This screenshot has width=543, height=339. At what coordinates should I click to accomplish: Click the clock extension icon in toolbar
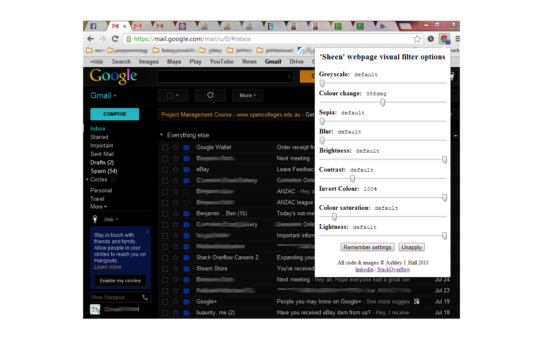click(x=431, y=39)
